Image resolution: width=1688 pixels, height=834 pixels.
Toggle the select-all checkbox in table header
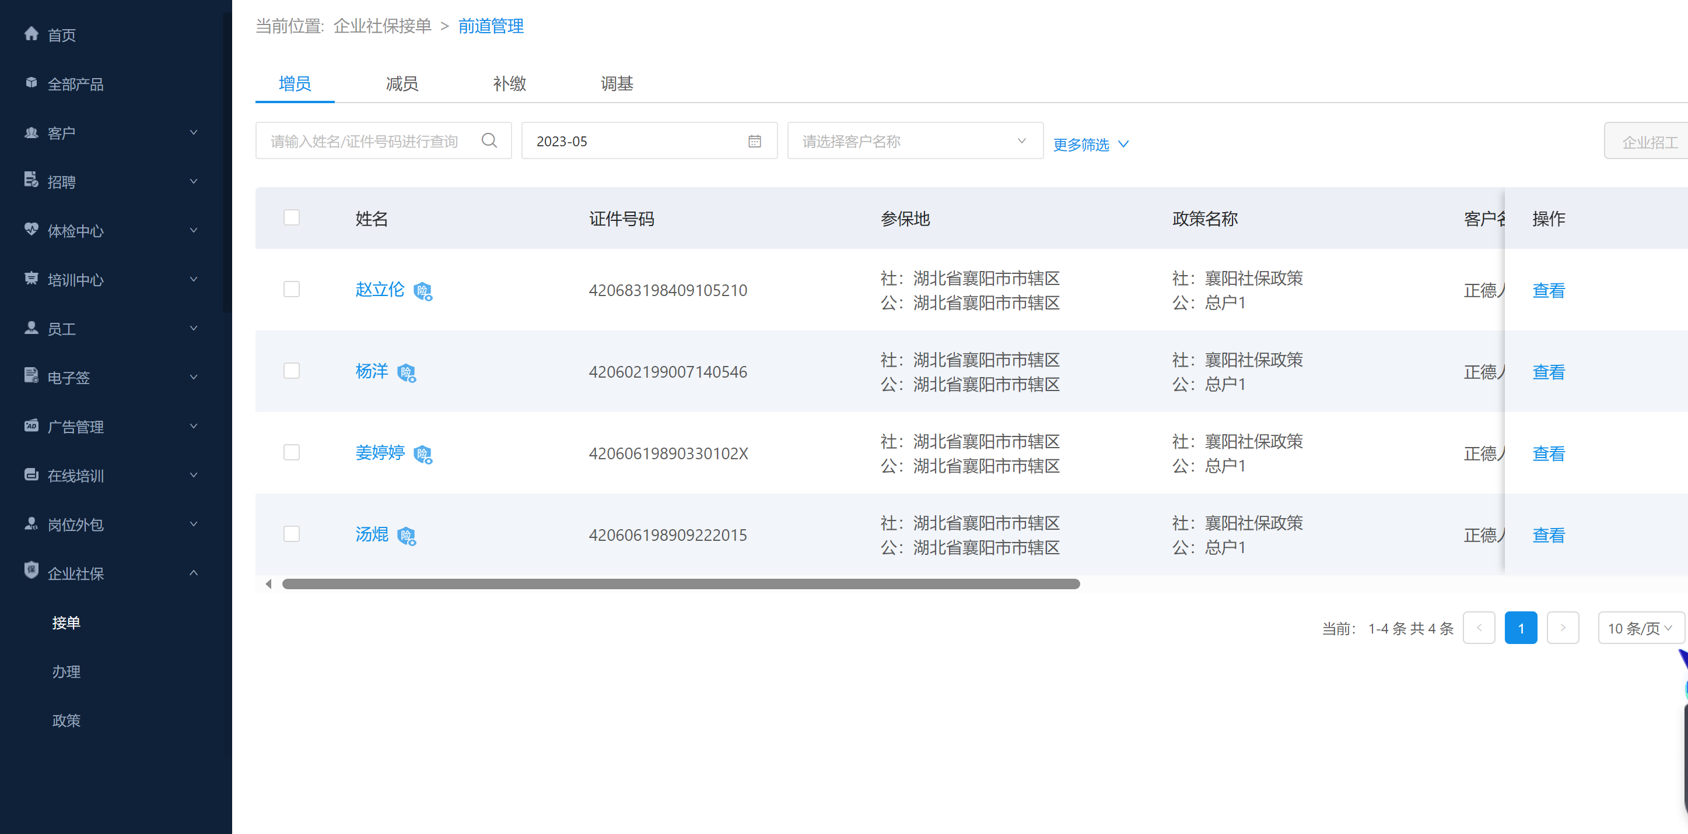point(292,217)
